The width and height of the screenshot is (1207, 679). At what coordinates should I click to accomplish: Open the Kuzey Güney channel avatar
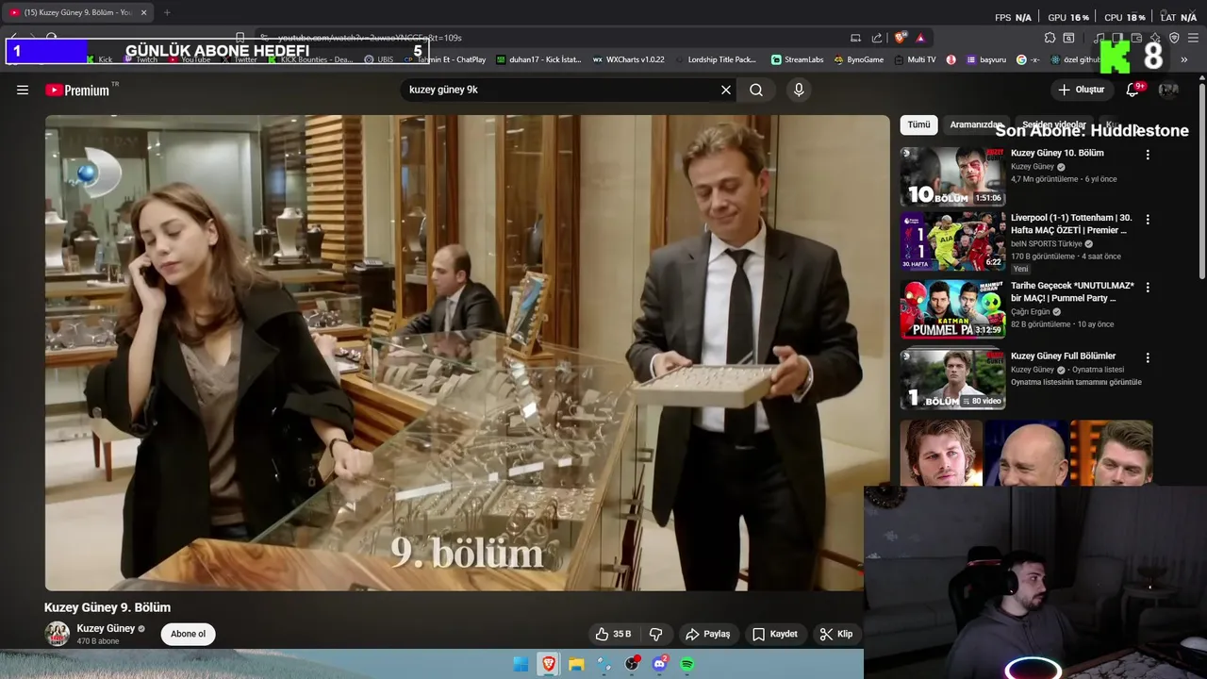[58, 634]
